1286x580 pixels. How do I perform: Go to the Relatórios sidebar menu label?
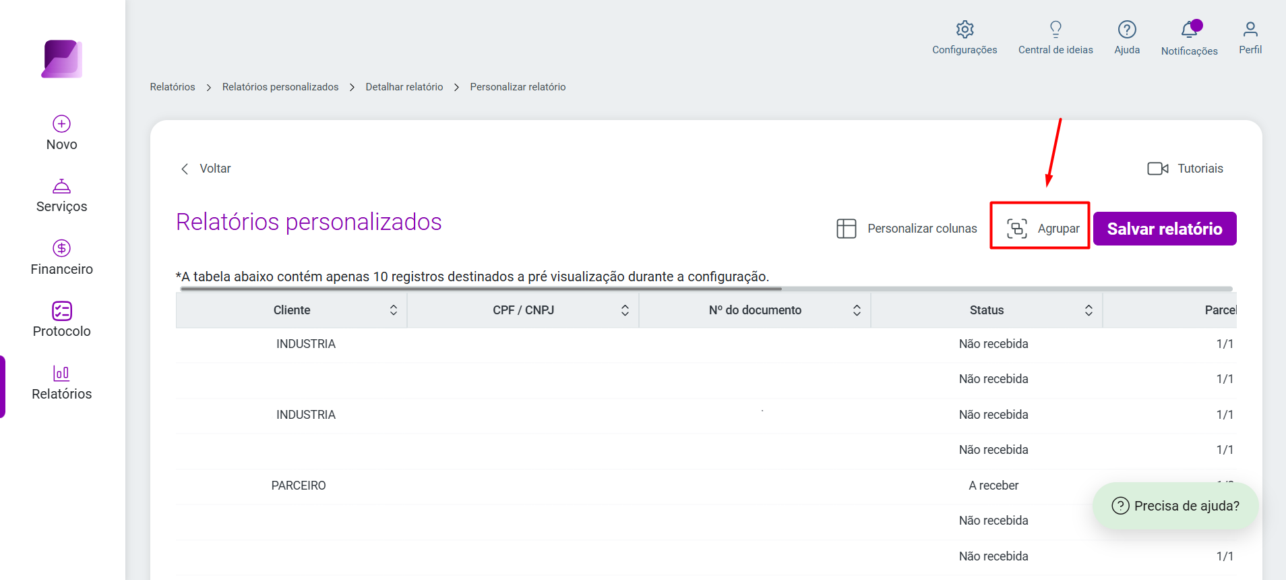[62, 394]
